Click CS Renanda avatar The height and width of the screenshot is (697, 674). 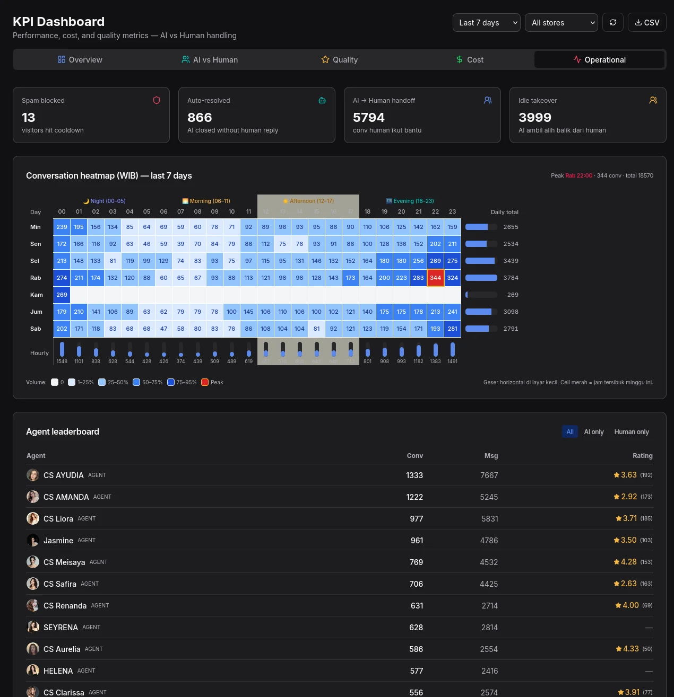point(33,605)
